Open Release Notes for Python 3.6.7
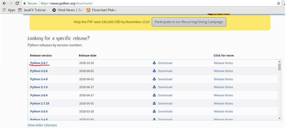287x128 pixels. [223, 63]
